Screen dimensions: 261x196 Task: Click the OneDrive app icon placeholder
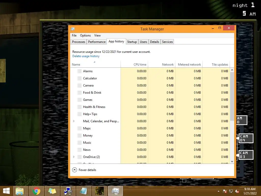80,157
